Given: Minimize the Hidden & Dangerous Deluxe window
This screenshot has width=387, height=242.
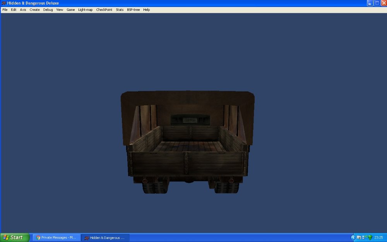Looking at the screenshot, I should (x=370, y=3).
